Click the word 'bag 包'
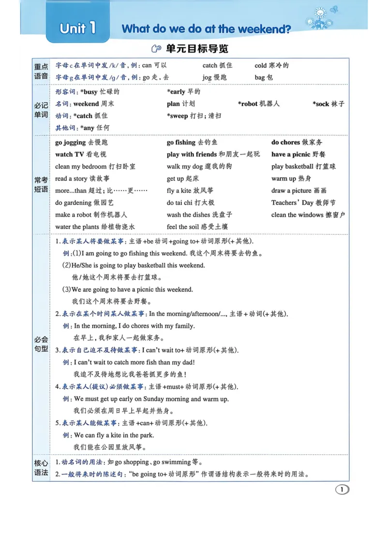The height and width of the screenshot is (547, 387). [264, 77]
